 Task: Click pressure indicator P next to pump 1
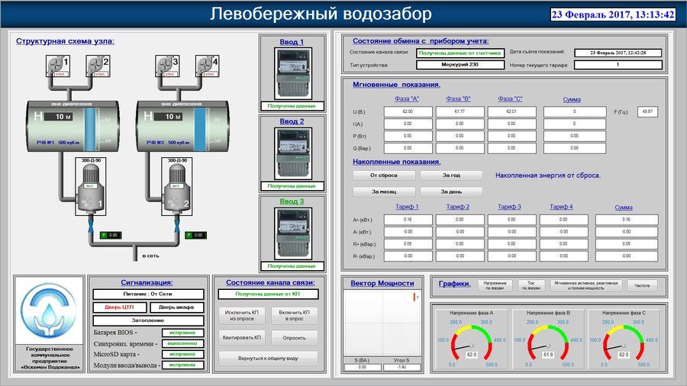[x=111, y=236]
